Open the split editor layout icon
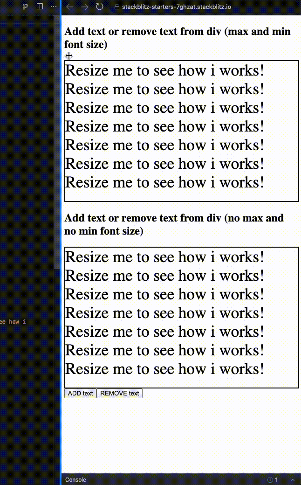301x485 pixels. pos(39,7)
